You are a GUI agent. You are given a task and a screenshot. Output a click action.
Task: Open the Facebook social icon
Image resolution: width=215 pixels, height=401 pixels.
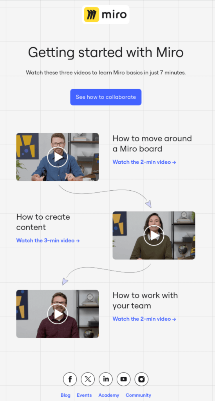(x=70, y=379)
